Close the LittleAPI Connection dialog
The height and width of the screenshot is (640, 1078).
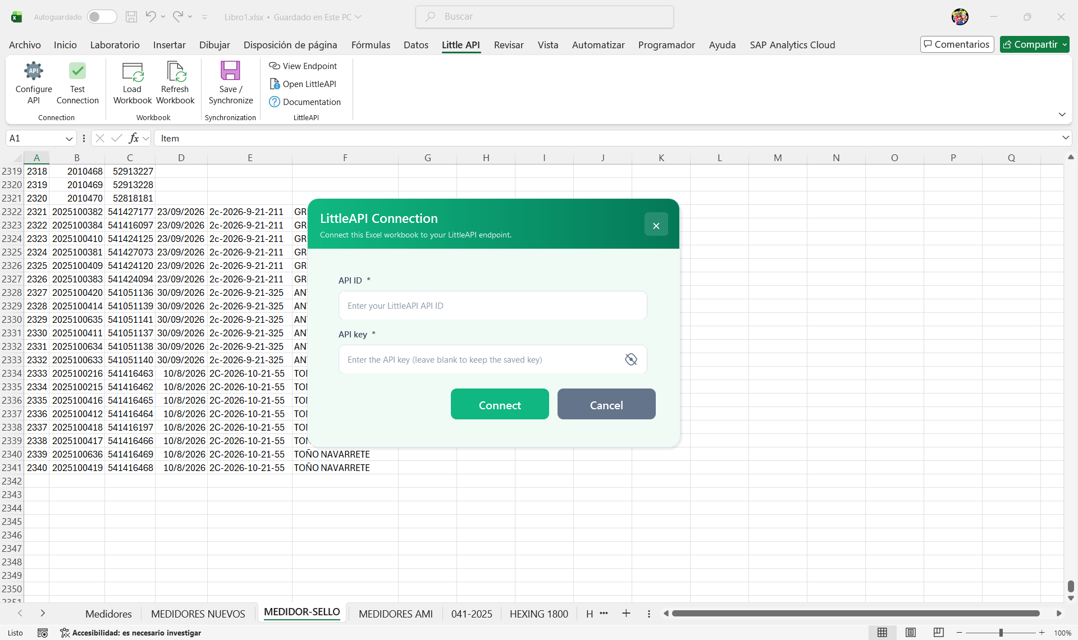click(656, 225)
